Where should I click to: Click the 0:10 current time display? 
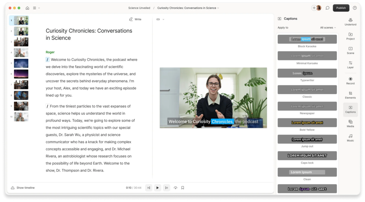128,187
